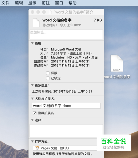The width and height of the screenshot is (138, 158).
Task: Click the third zoom button in title bar
Action: coord(44,12)
